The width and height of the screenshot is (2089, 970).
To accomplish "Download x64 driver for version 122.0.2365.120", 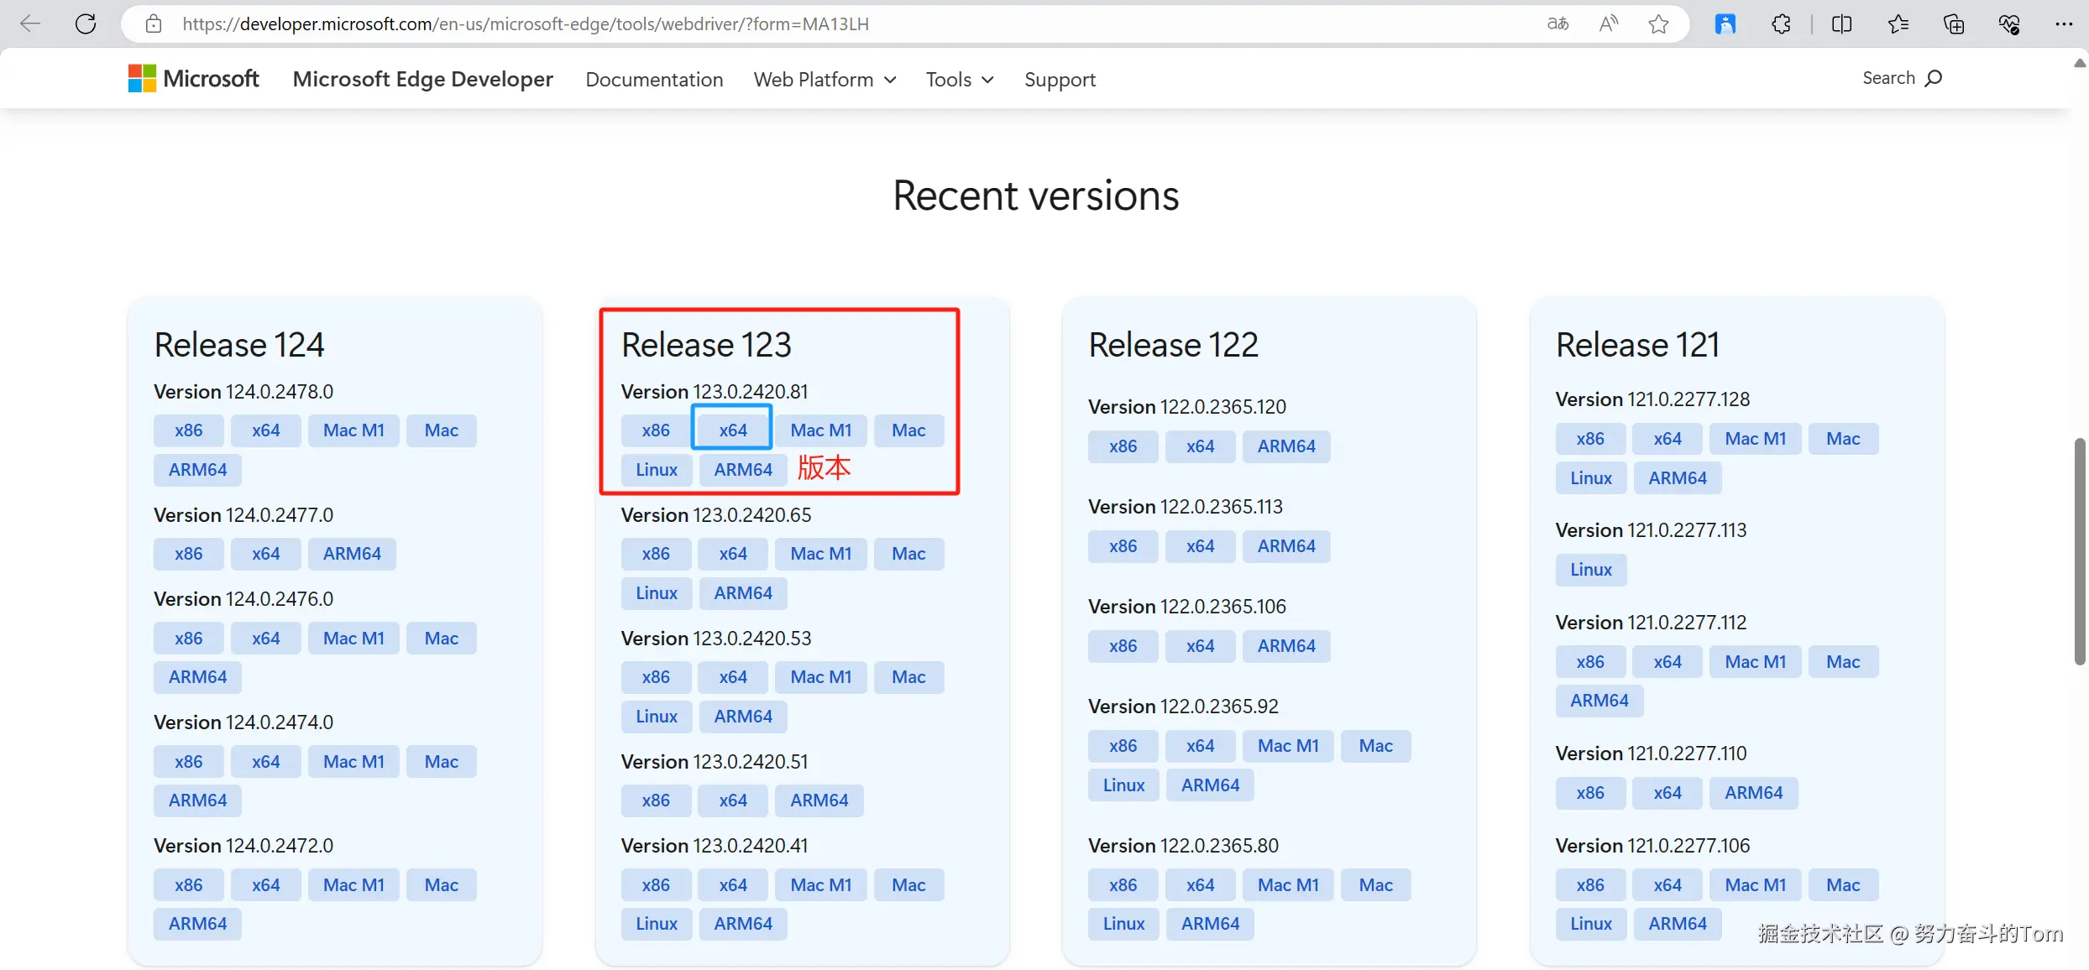I will 1200,446.
